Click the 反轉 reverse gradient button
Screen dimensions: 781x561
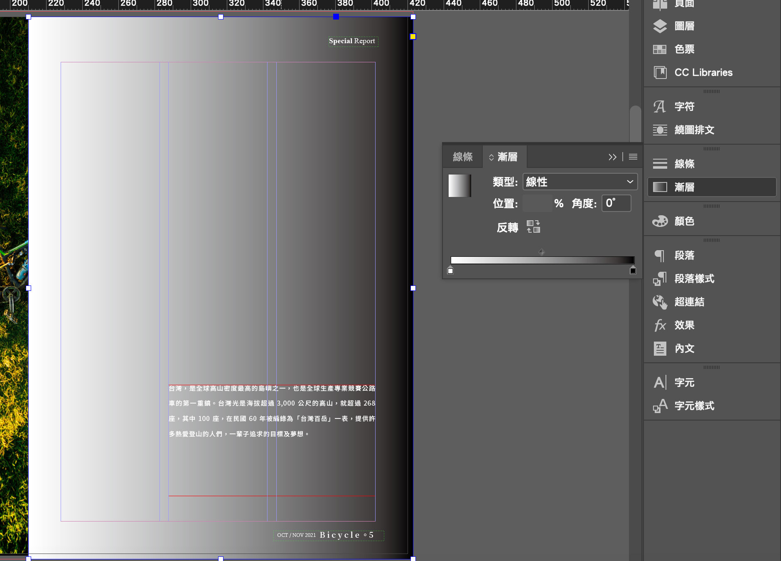[x=533, y=227]
